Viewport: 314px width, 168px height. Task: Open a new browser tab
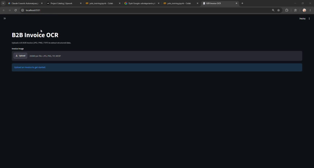(242, 3)
